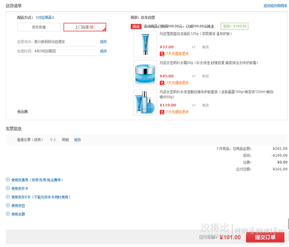Image resolution: width=289 pixels, height=247 pixels.
Task: Open 对应商品 link beside 配送方式
Action: (x=45, y=18)
